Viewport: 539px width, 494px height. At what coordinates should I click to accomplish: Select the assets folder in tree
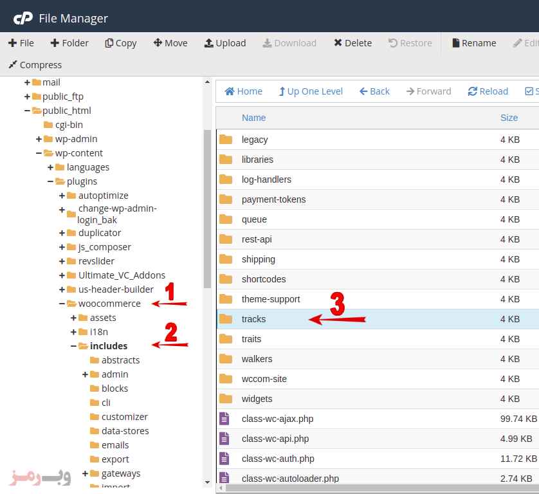tap(103, 318)
